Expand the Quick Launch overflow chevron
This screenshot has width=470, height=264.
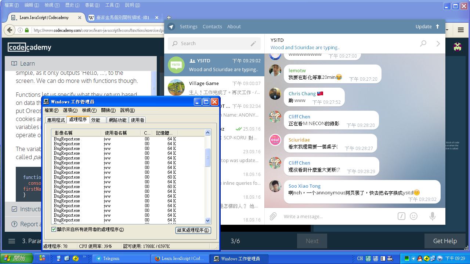coord(84,257)
